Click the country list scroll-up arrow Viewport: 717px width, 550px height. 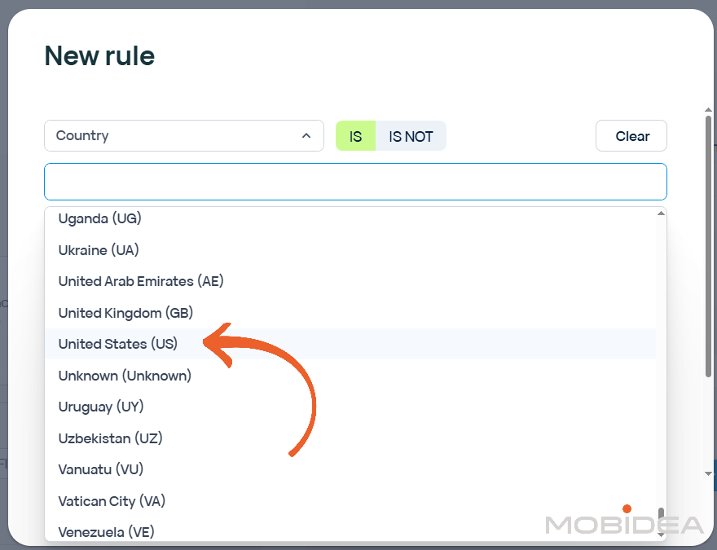click(661, 213)
